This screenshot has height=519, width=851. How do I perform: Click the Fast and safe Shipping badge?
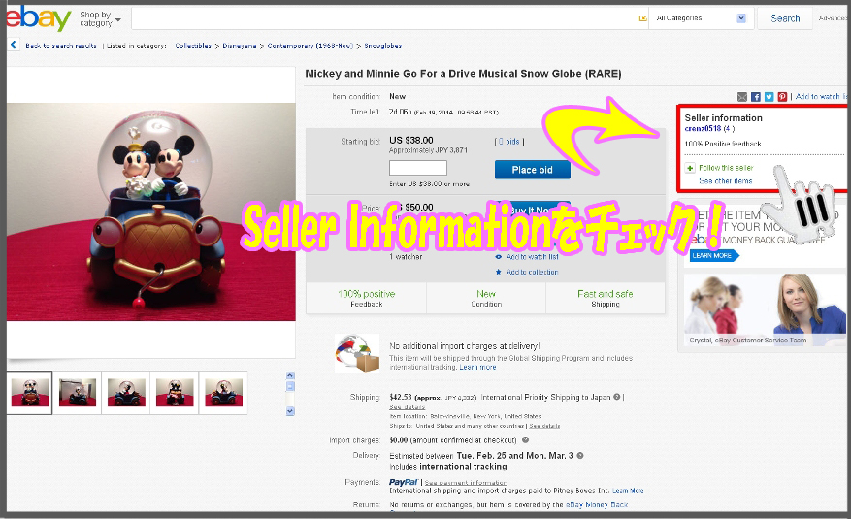[x=606, y=298]
